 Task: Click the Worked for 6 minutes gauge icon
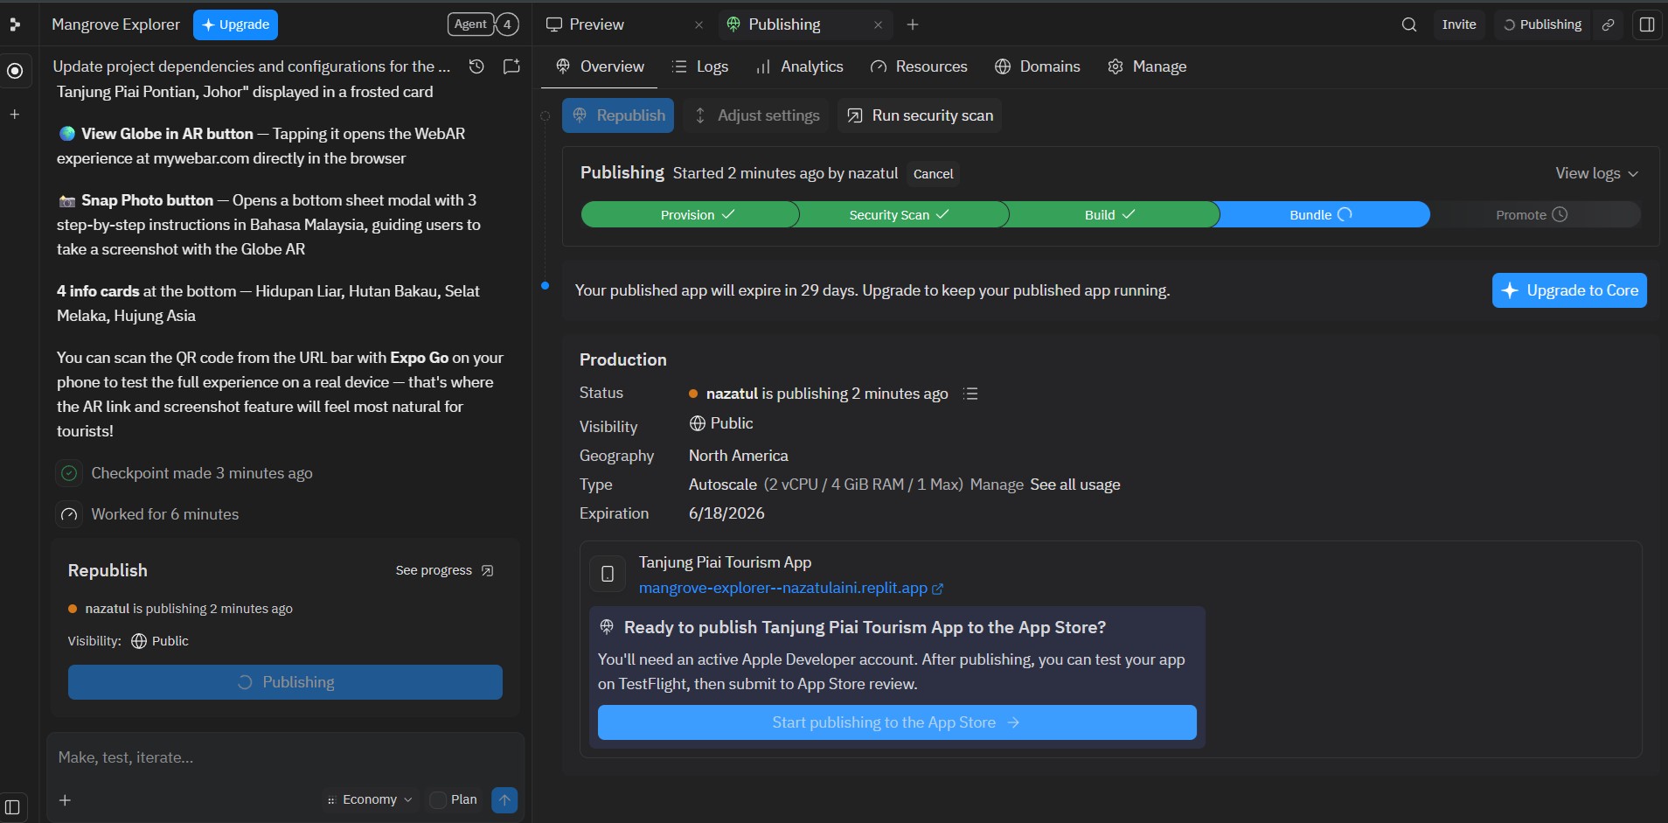click(69, 514)
